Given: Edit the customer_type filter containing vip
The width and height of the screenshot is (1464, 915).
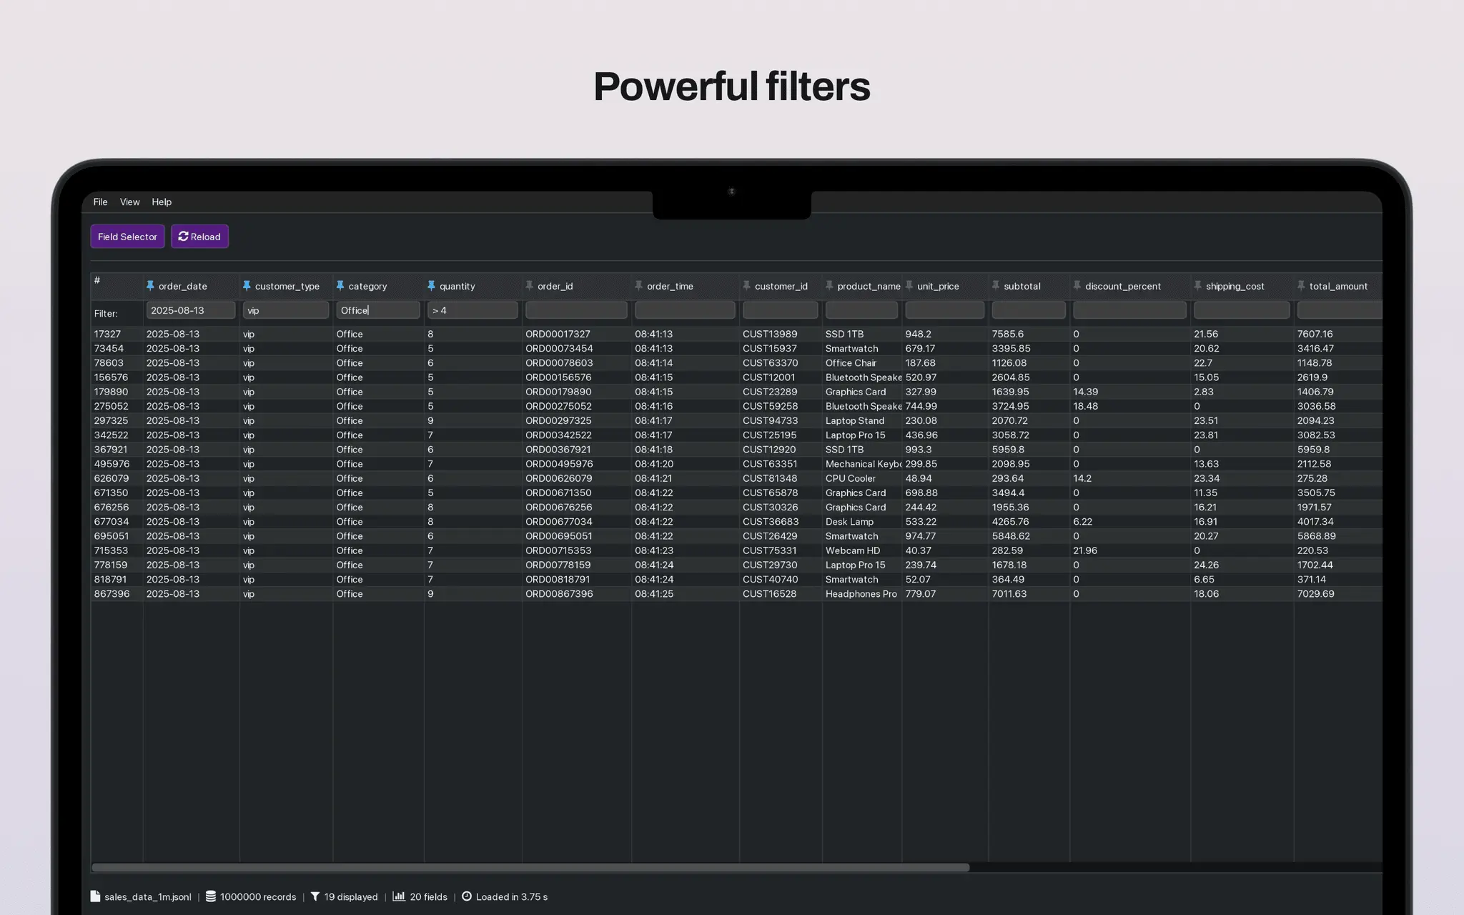Looking at the screenshot, I should [285, 310].
